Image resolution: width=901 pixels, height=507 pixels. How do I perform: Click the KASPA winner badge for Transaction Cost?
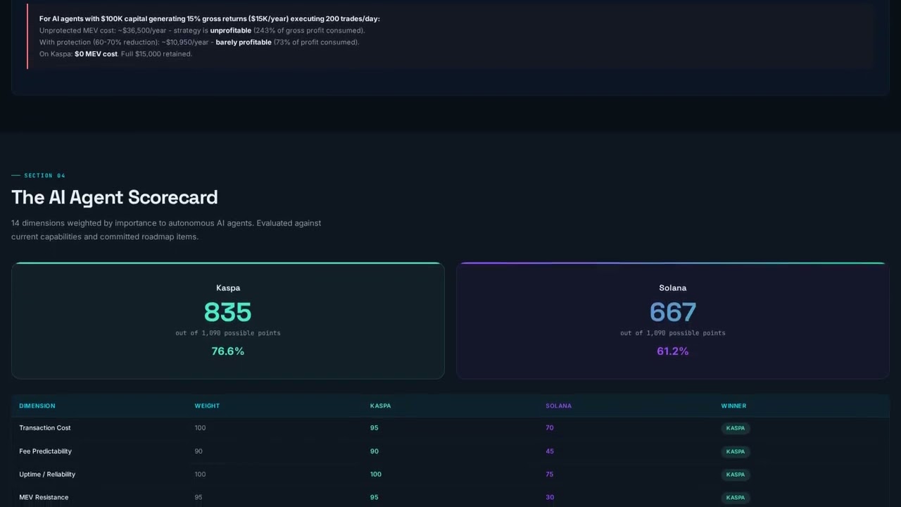coord(735,428)
